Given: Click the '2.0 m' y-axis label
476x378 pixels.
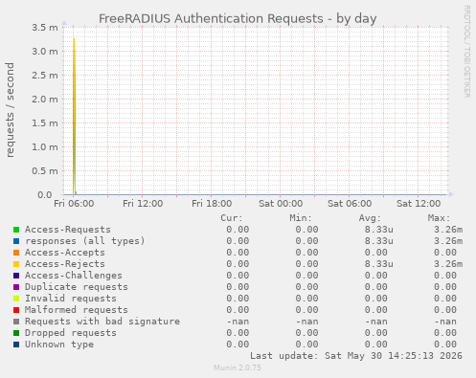Looking at the screenshot, I should [45, 100].
